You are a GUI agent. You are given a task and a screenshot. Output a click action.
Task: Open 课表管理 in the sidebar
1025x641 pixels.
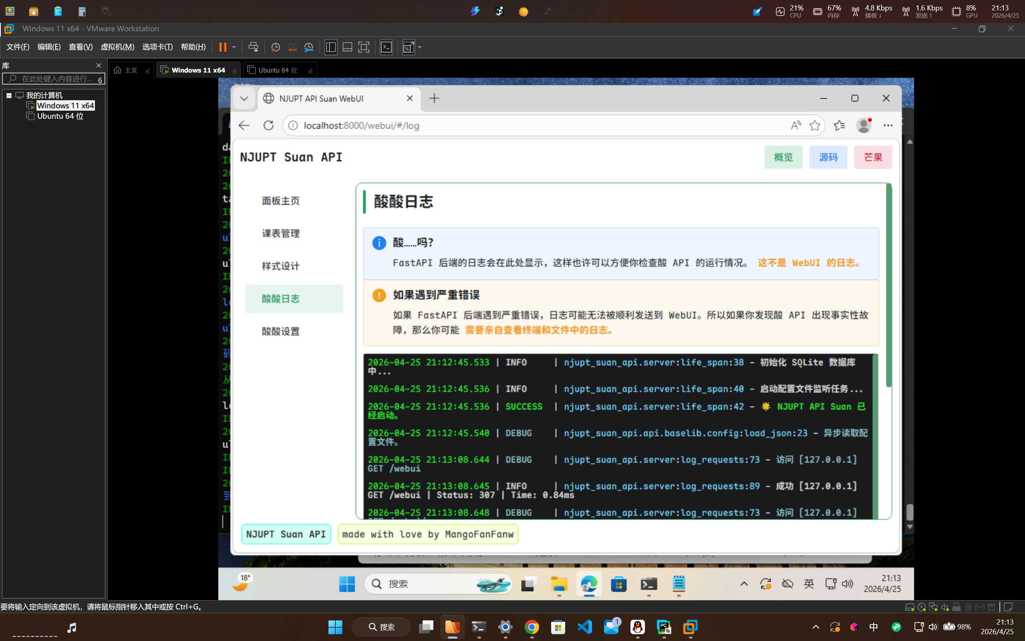click(x=280, y=233)
